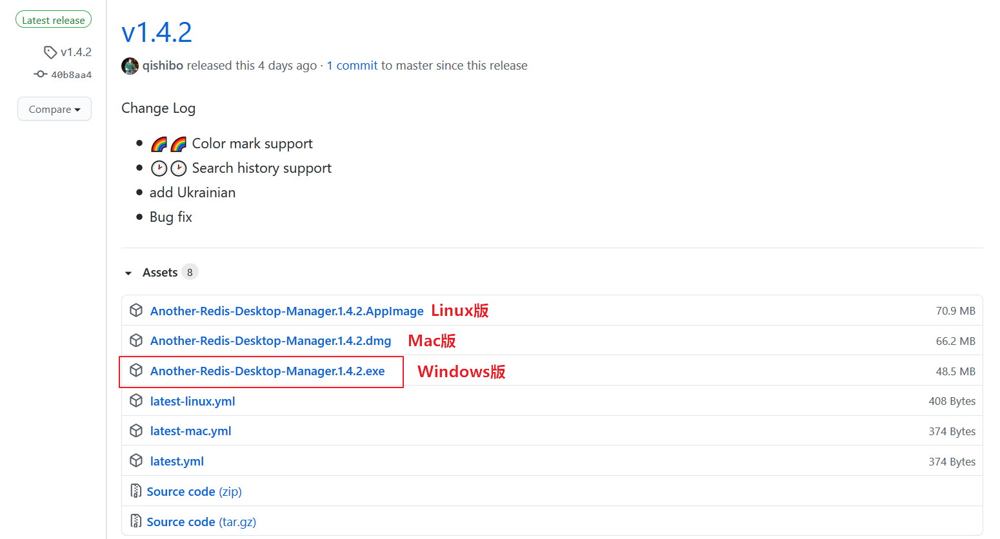Click the archive icon beside Source code (tar.gz)
The image size is (1000, 539).
136,521
